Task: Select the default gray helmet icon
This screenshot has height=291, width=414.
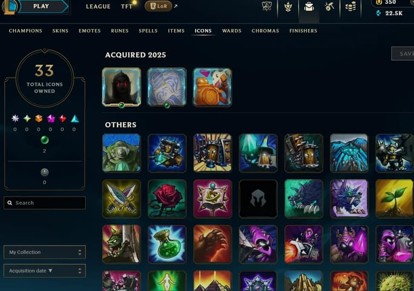Action: coord(258,198)
